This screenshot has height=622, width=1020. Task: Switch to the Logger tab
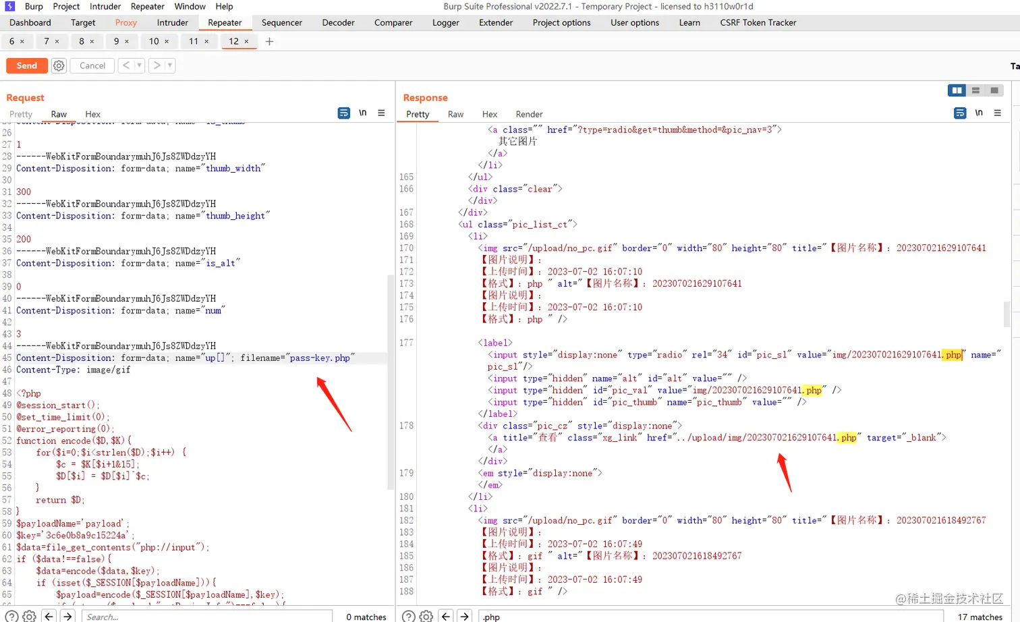[x=446, y=22]
